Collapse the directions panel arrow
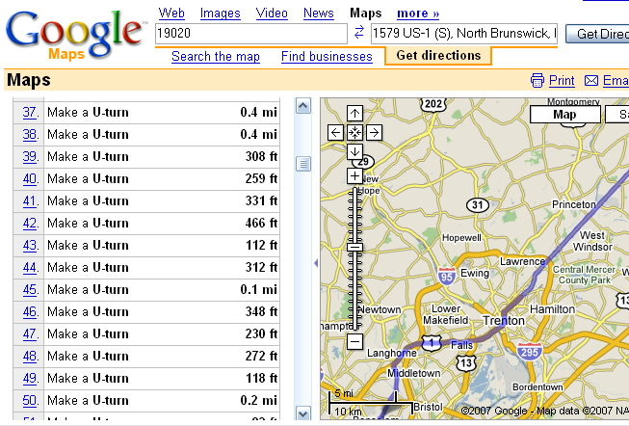This screenshot has width=629, height=426. [316, 263]
